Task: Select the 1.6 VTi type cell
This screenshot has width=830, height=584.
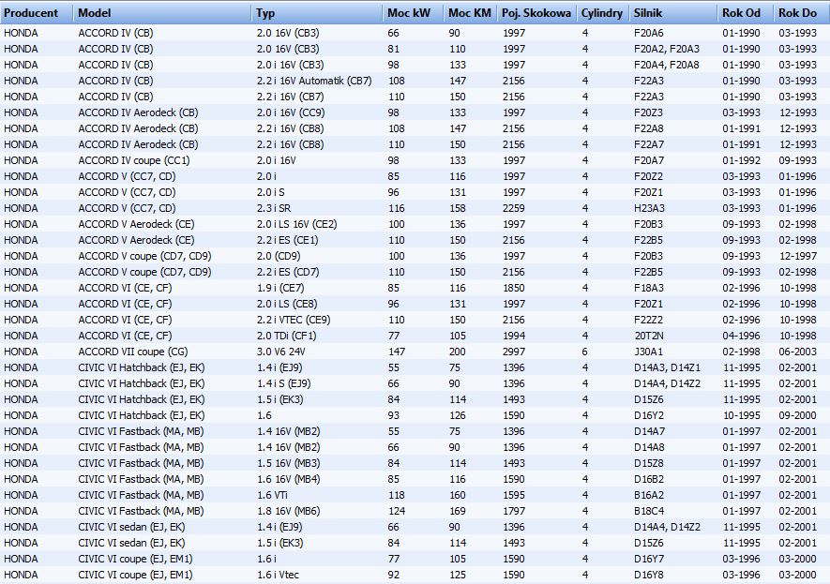Action: [272, 495]
